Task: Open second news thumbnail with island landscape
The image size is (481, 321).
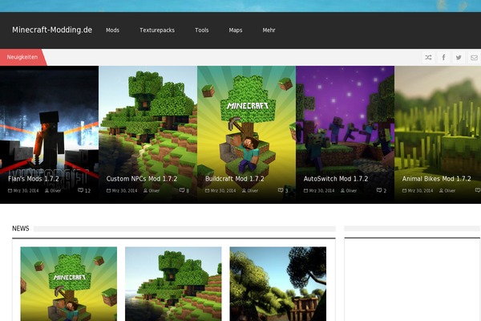Action: click(173, 284)
